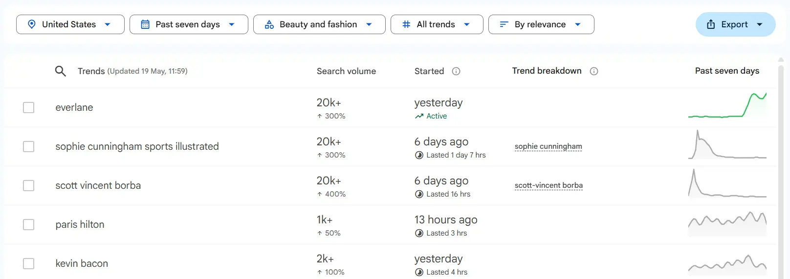Click the everlane trend name
The height and width of the screenshot is (279, 790).
click(74, 107)
